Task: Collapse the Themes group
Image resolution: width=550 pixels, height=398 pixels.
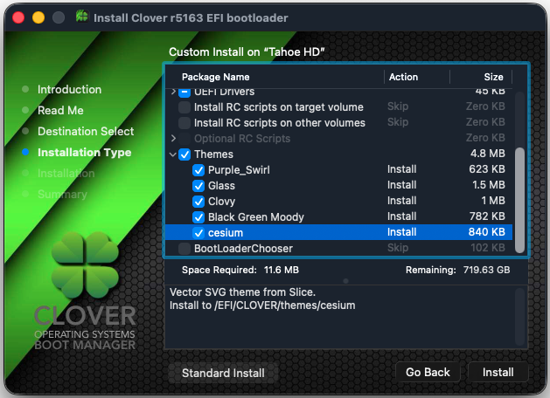Action: coord(173,154)
